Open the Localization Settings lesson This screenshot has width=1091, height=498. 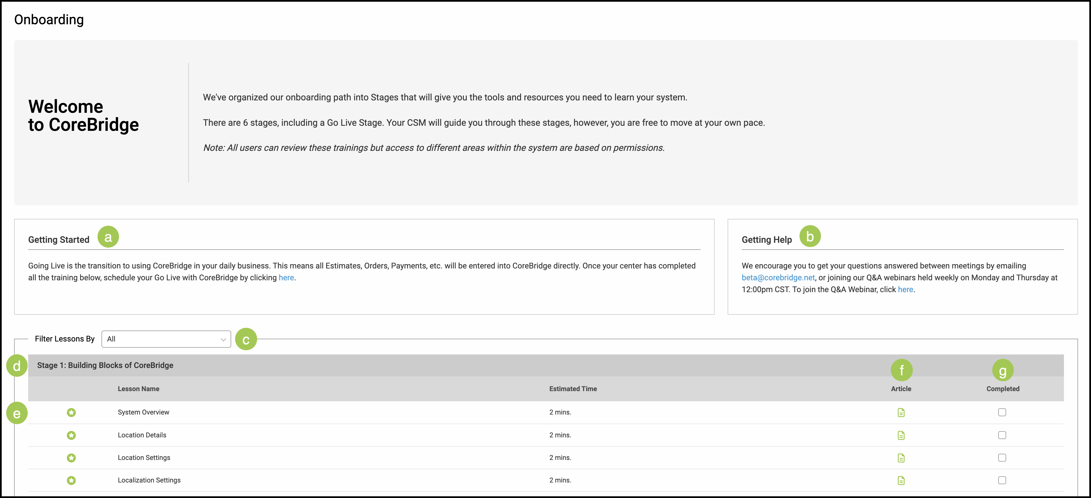[149, 480]
